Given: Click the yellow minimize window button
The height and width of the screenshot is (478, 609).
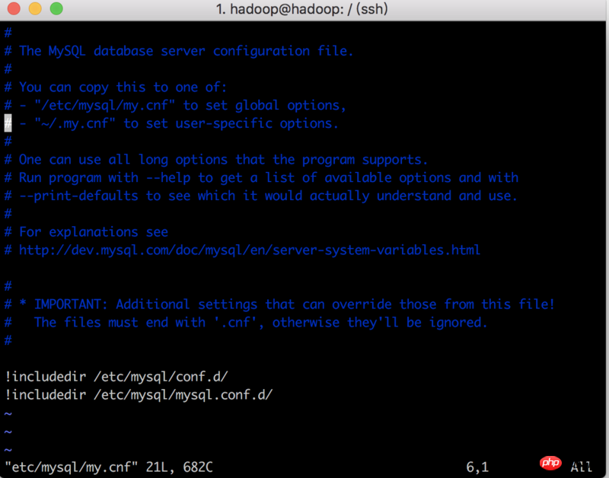Looking at the screenshot, I should coord(35,8).
